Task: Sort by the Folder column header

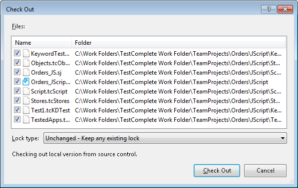Action: (x=179, y=43)
